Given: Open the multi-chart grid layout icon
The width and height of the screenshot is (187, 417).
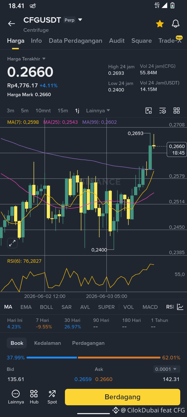Looking at the screenshot, I should [x=177, y=111].
